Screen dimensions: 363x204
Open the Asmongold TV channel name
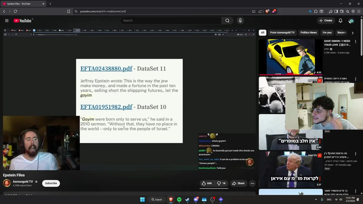pyautogui.click(x=23, y=182)
